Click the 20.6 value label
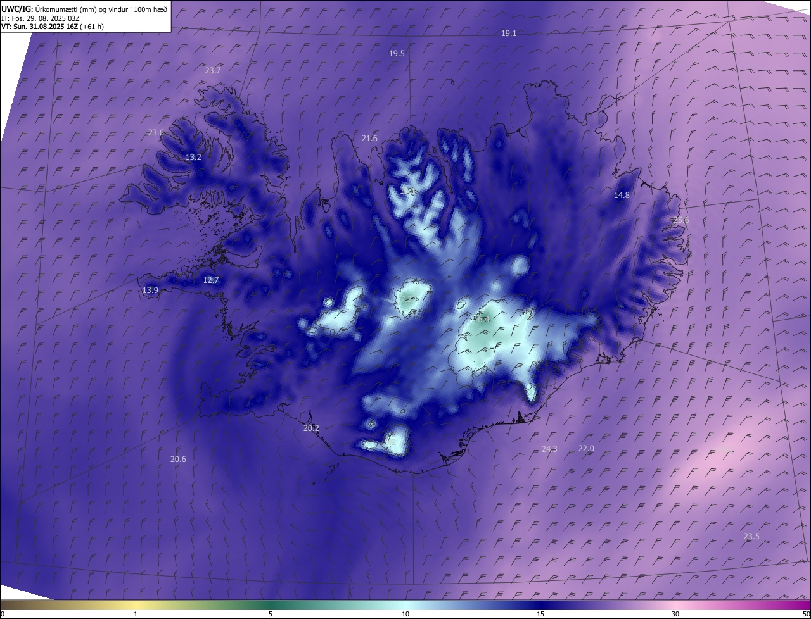 pos(178,459)
